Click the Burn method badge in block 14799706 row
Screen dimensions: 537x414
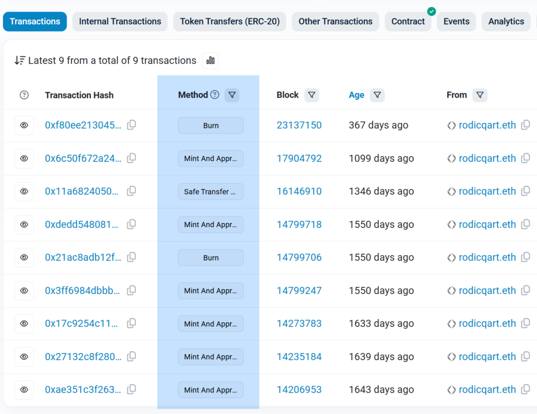[x=211, y=258]
